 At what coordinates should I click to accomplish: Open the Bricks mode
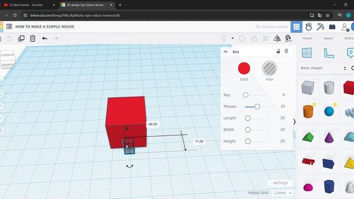332,27
